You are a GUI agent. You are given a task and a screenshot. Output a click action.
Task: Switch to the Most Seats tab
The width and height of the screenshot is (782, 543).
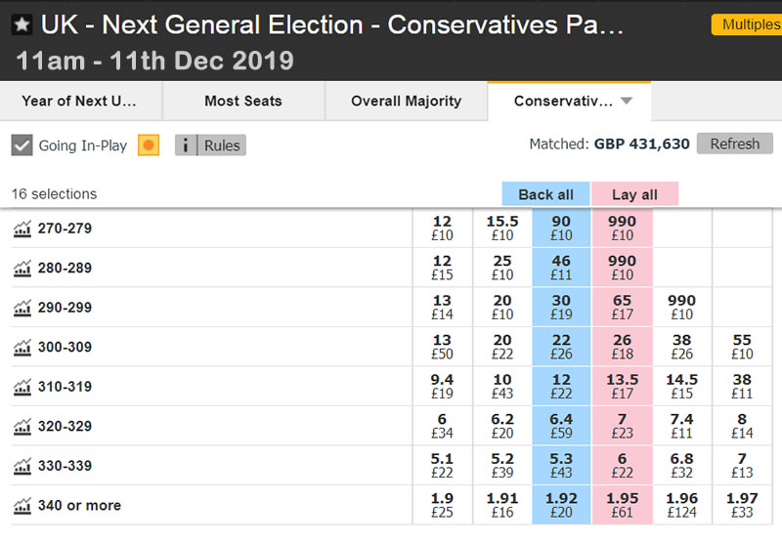242,101
